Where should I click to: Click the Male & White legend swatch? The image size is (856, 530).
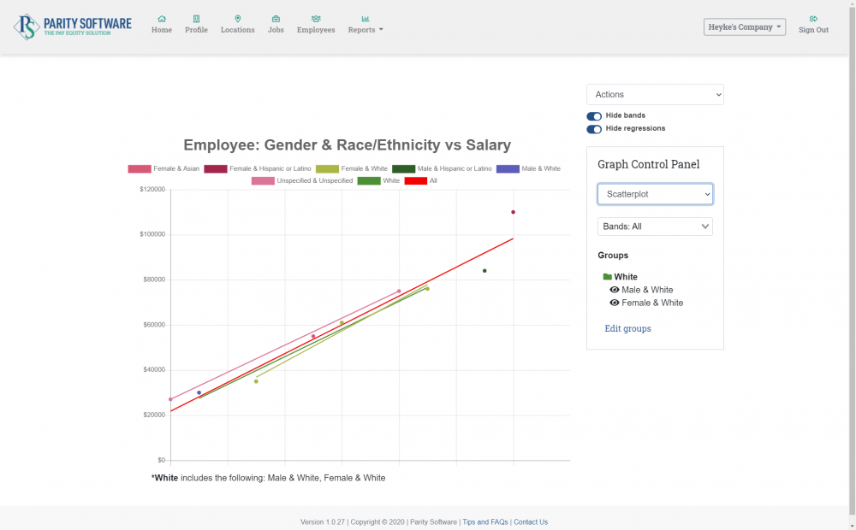point(508,169)
